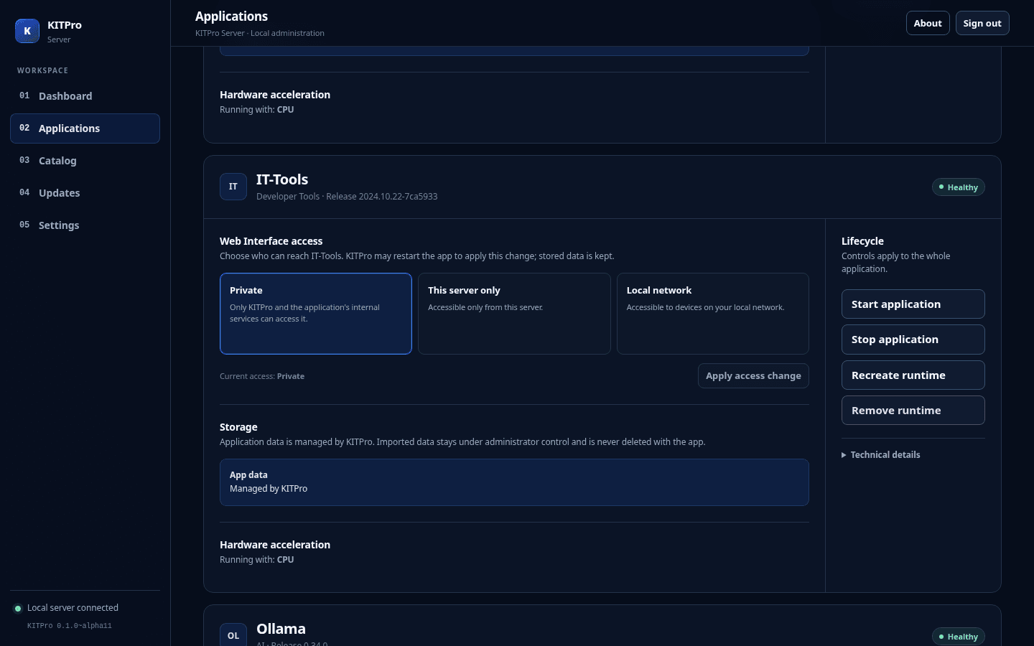The width and height of the screenshot is (1034, 646).
Task: Click Stop application for IT-Tools
Action: [913, 340]
